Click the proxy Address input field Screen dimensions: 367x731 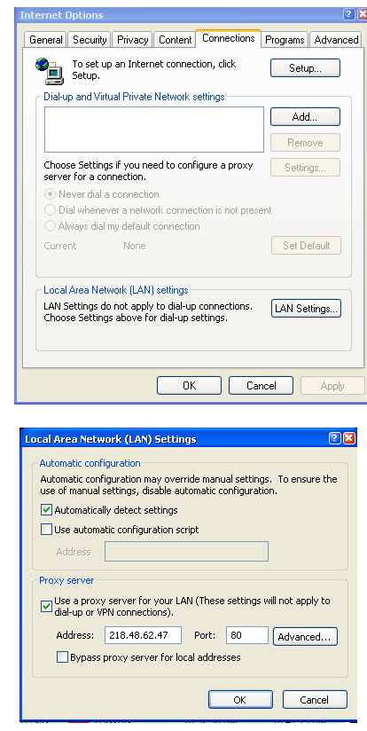pyautogui.click(x=143, y=635)
